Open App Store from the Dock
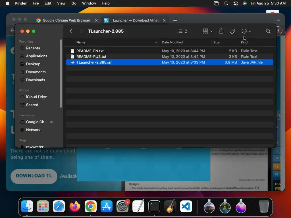Image resolution: width=291 pixels, height=218 pixels. [x=107, y=207]
